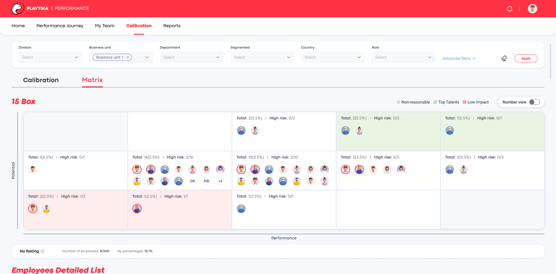The image size is (556, 274).
Task: Switch to the Calibration sub-tab
Action: [x=41, y=80]
